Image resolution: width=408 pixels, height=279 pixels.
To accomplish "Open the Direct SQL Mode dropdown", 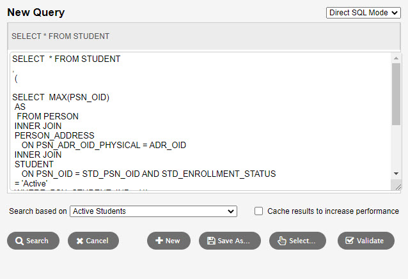I will point(363,13).
